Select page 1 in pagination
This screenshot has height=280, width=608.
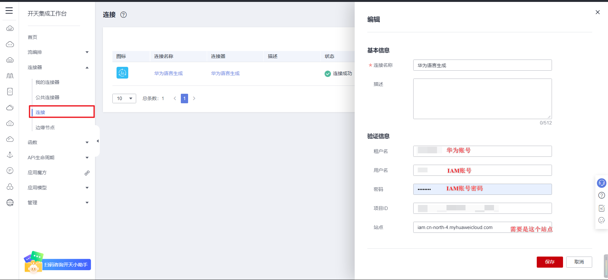(184, 99)
